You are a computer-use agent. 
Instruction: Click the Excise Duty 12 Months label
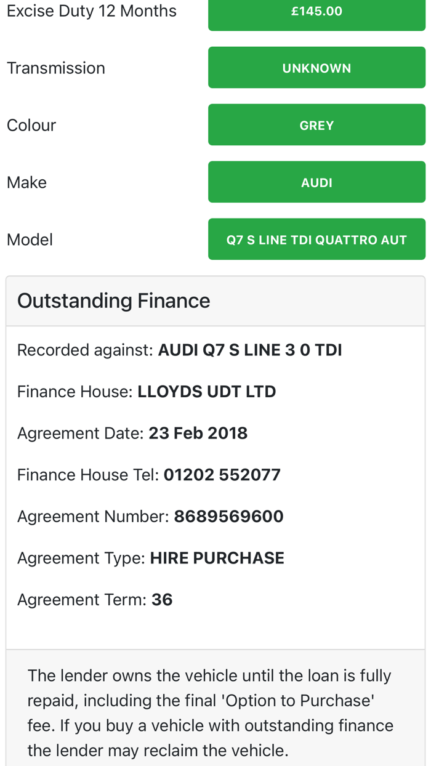click(92, 11)
